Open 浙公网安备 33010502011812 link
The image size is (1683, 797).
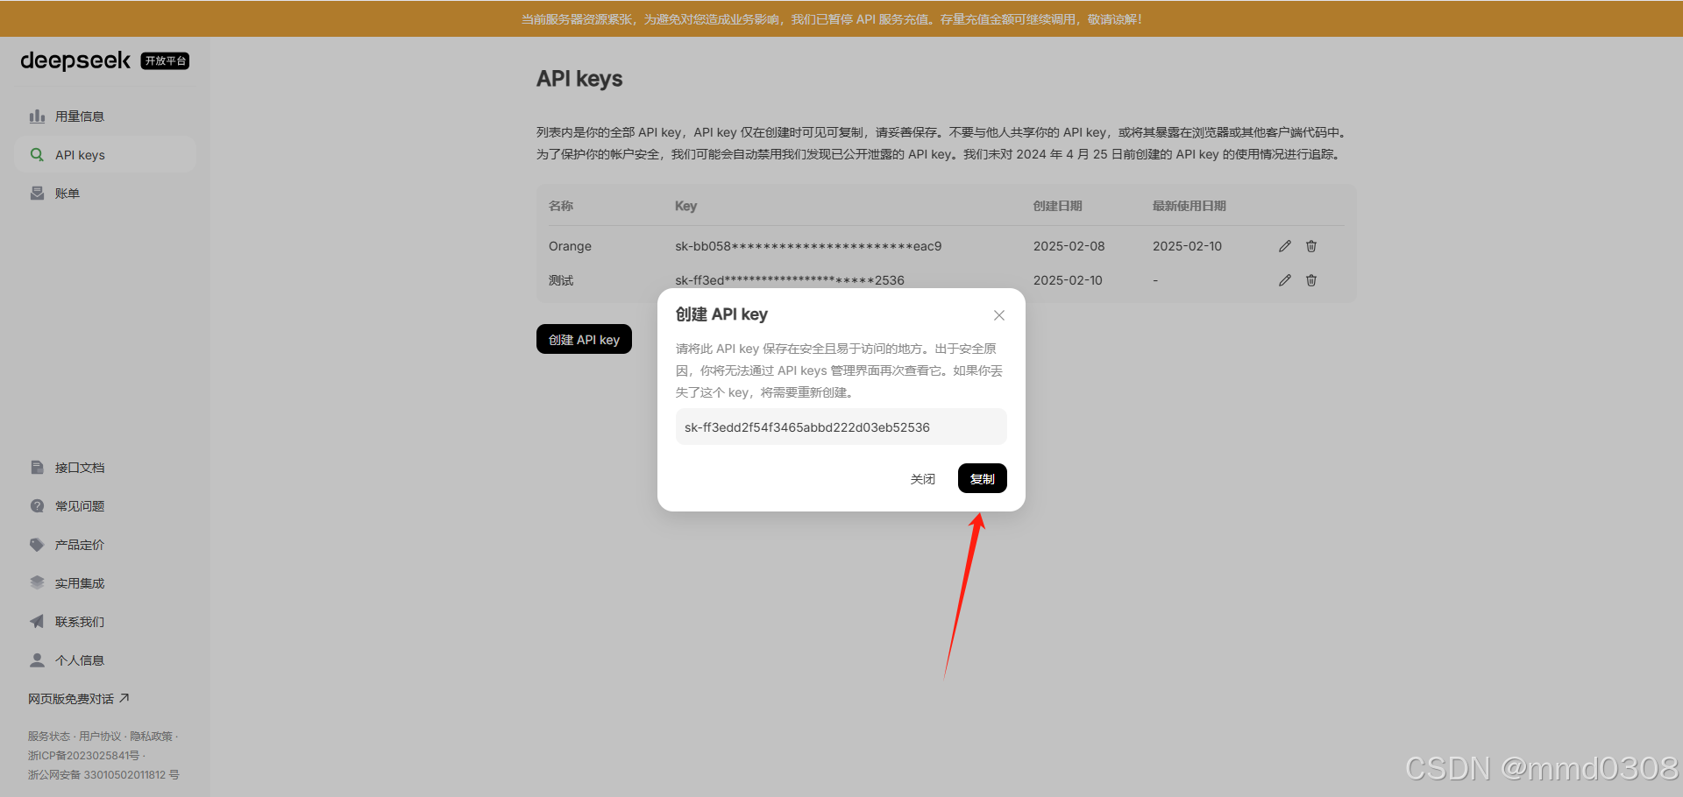pyautogui.click(x=103, y=775)
